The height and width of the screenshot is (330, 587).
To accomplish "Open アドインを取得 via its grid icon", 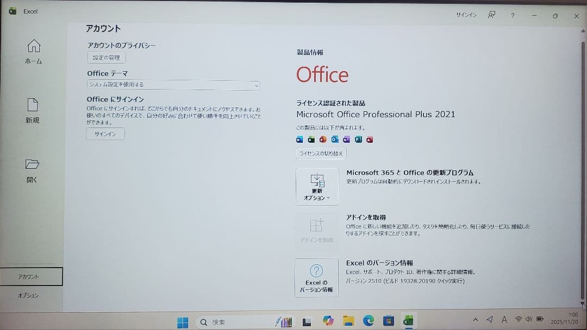I will click(x=317, y=225).
